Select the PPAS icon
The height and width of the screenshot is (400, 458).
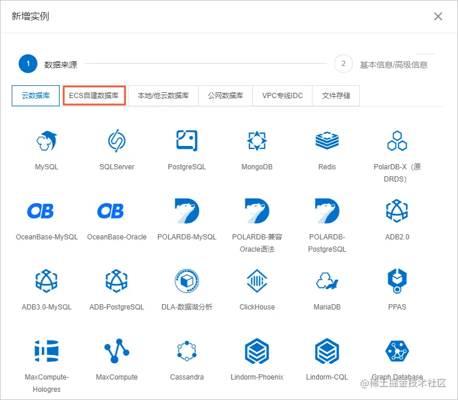click(x=397, y=281)
